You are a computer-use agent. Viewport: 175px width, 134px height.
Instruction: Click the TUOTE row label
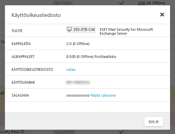pyautogui.click(x=17, y=31)
